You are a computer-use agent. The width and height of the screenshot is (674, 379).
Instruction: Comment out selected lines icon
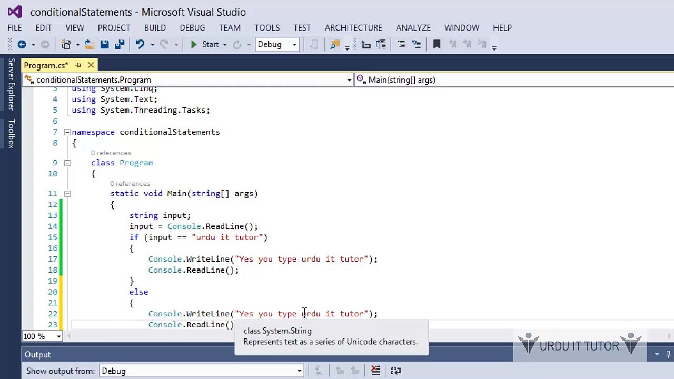point(401,45)
